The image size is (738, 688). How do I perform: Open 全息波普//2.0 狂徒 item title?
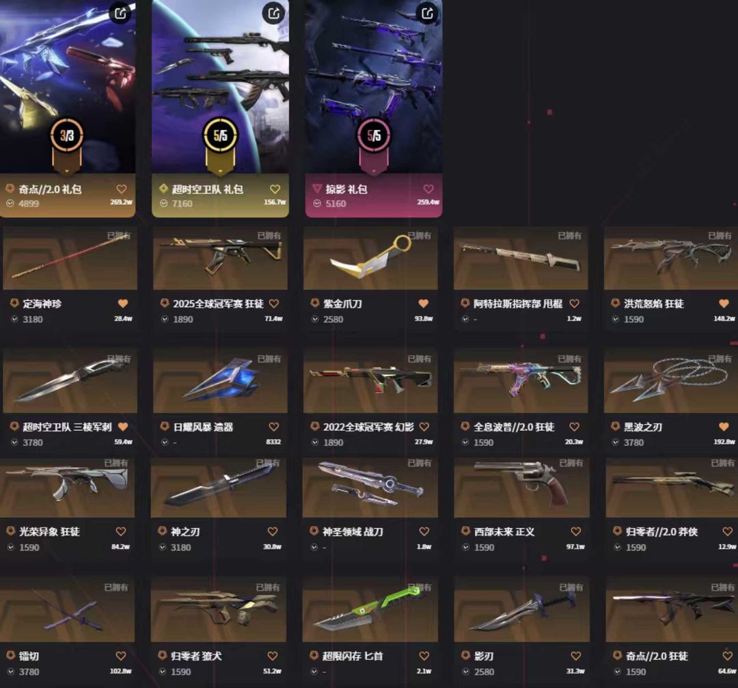point(514,427)
